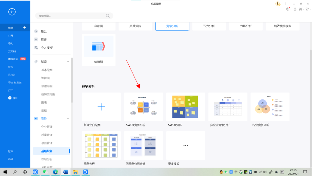Collapse the 常规 category
This screenshot has width=312, height=176.
pos(68,62)
